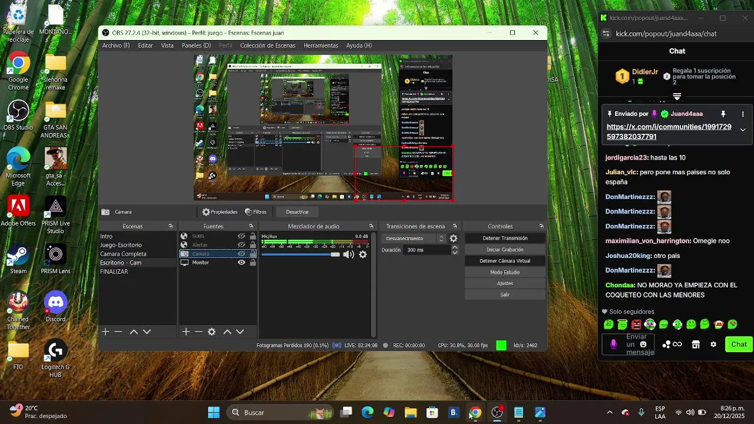Image resolution: width=754 pixels, height=424 pixels.
Task: Show the Camara source with eye icon
Action: [x=241, y=254]
